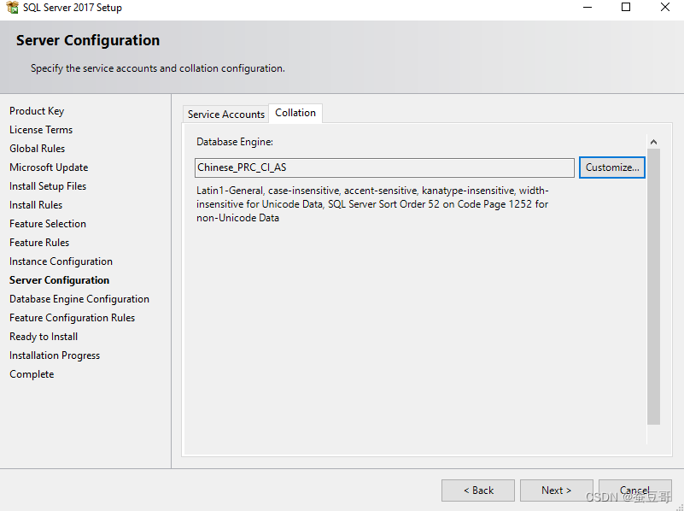This screenshot has width=684, height=511.
Task: Open the Customize collation dialog
Action: pos(611,167)
